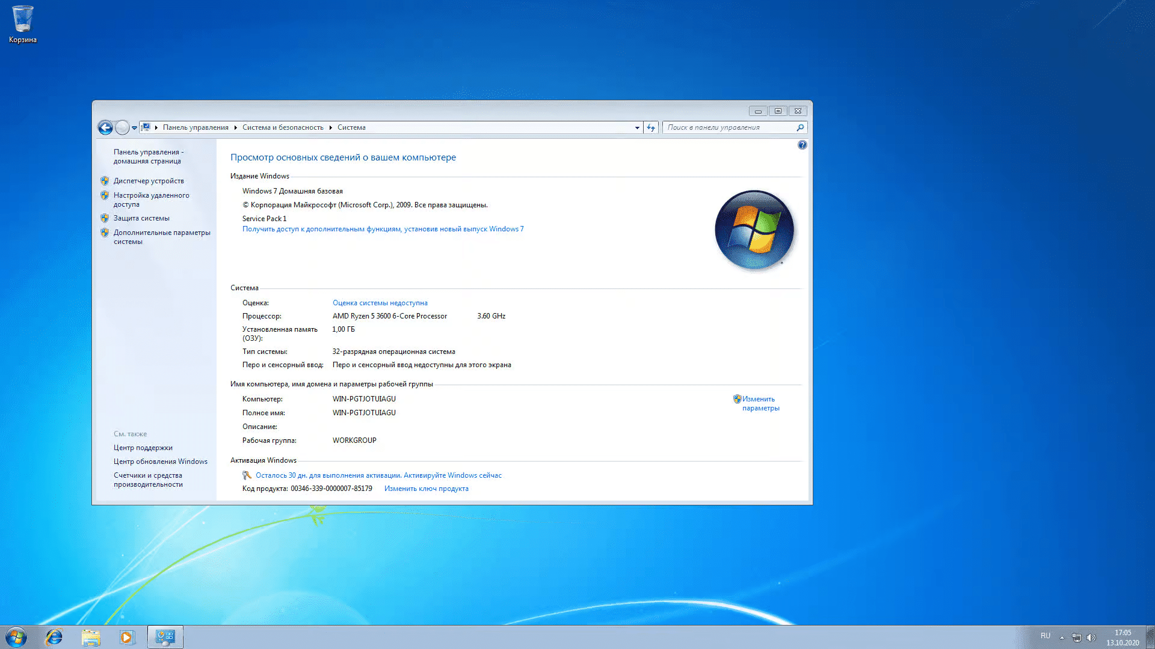Open Internet Explorer from the taskbar
This screenshot has width=1155, height=649.
(x=54, y=637)
